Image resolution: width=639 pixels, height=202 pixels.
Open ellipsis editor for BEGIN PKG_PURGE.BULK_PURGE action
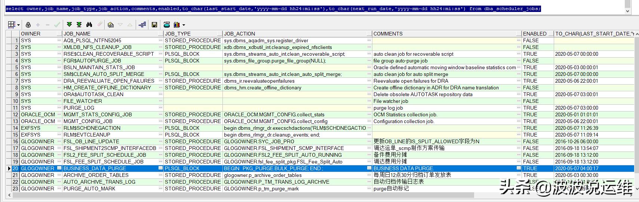click(x=369, y=168)
